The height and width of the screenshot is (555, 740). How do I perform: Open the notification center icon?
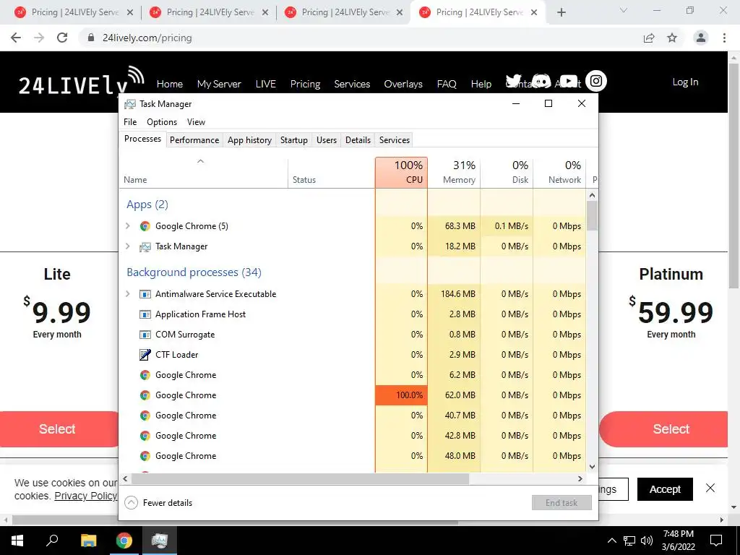pyautogui.click(x=716, y=541)
